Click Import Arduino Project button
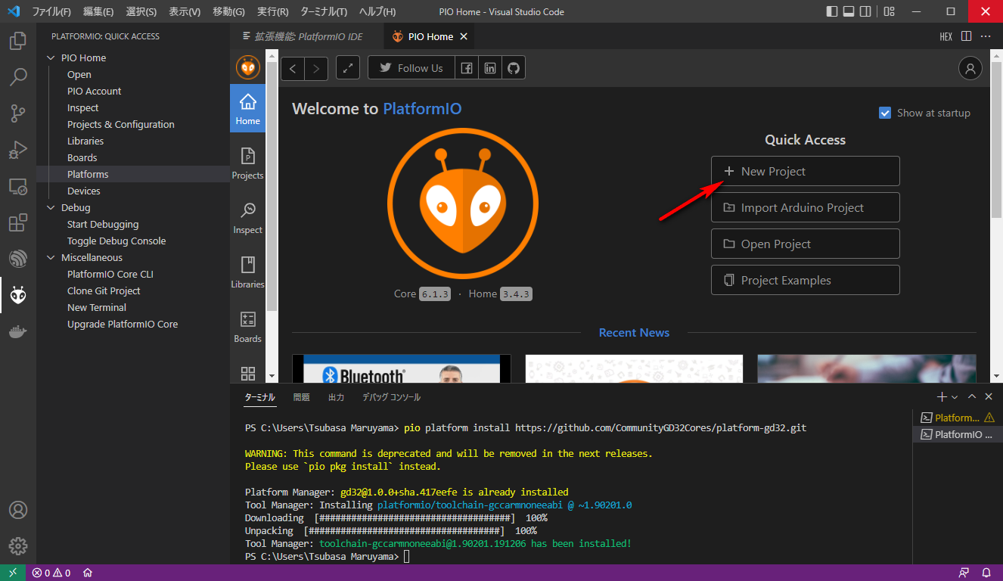This screenshot has width=1003, height=581. (805, 207)
